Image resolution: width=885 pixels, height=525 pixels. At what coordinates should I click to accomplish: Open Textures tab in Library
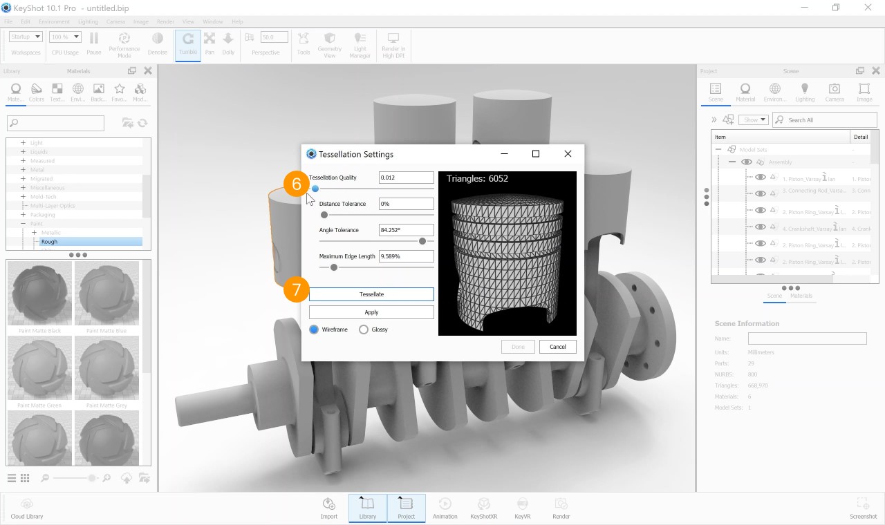(x=57, y=93)
